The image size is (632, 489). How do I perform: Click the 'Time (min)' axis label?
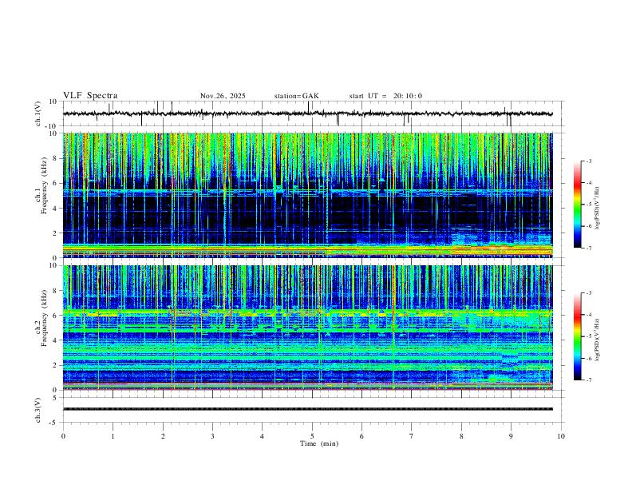tap(319, 443)
